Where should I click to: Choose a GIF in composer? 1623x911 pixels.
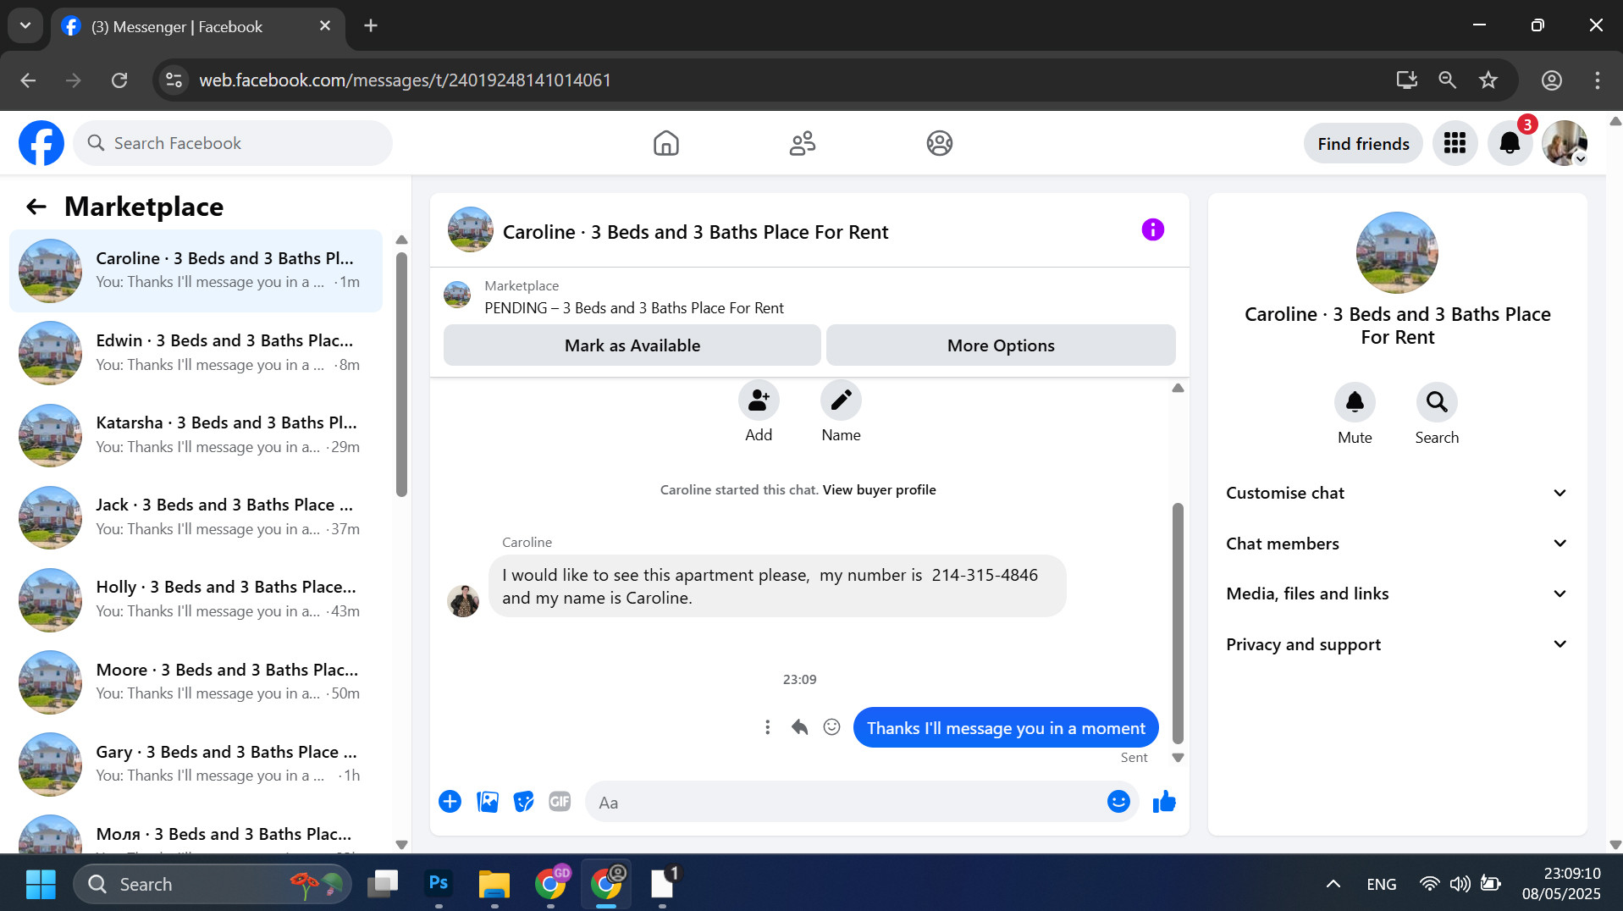pos(560,801)
